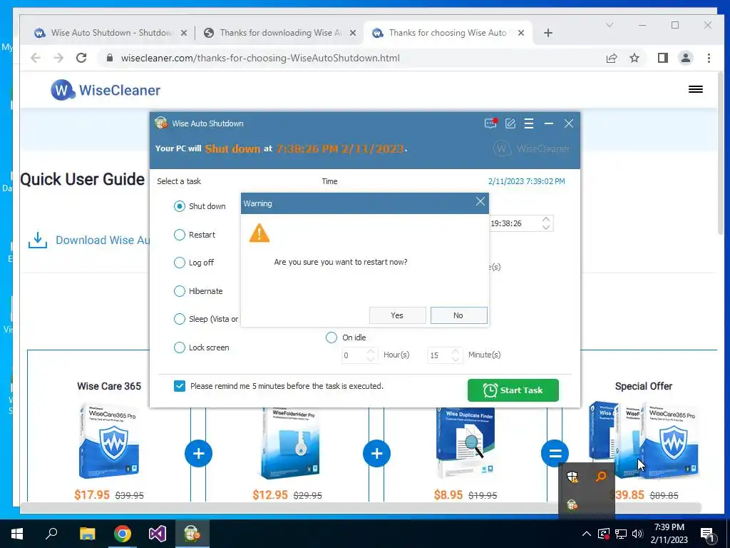Viewport: 730px width, 548px height.
Task: Open Windows taskbar search
Action: coord(51,533)
